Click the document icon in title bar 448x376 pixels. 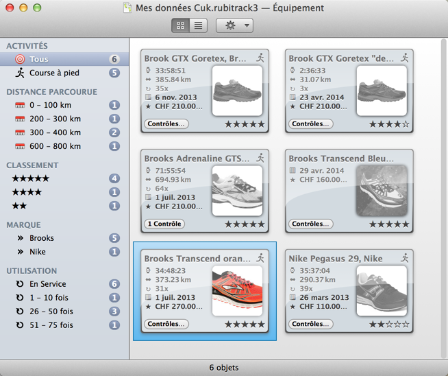click(127, 8)
